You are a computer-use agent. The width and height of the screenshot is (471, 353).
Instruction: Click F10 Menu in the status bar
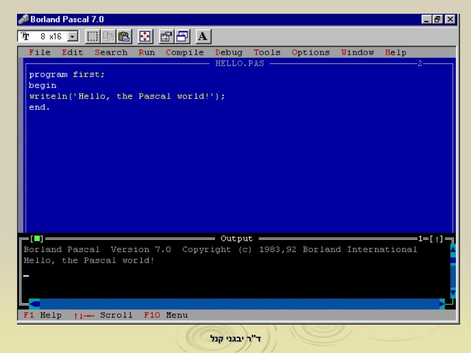coord(166,315)
